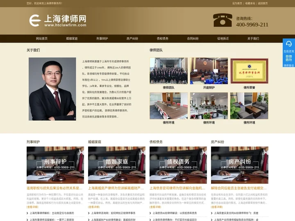Open list item 上海律师咨询网：如何辨别正规律师事务
Viewport: 295px width, 221px height.
coord(113,213)
